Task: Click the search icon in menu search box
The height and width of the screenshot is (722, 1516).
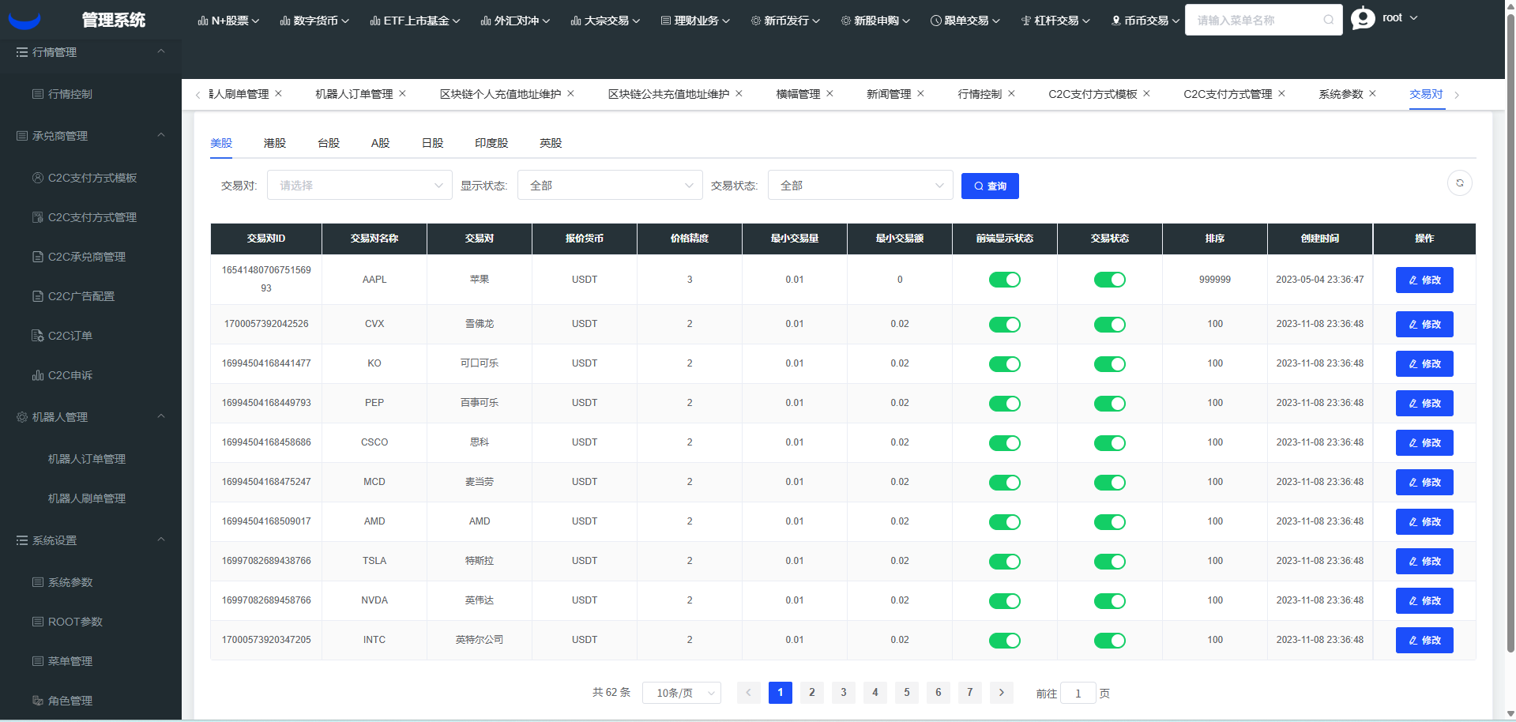Action: (x=1329, y=21)
